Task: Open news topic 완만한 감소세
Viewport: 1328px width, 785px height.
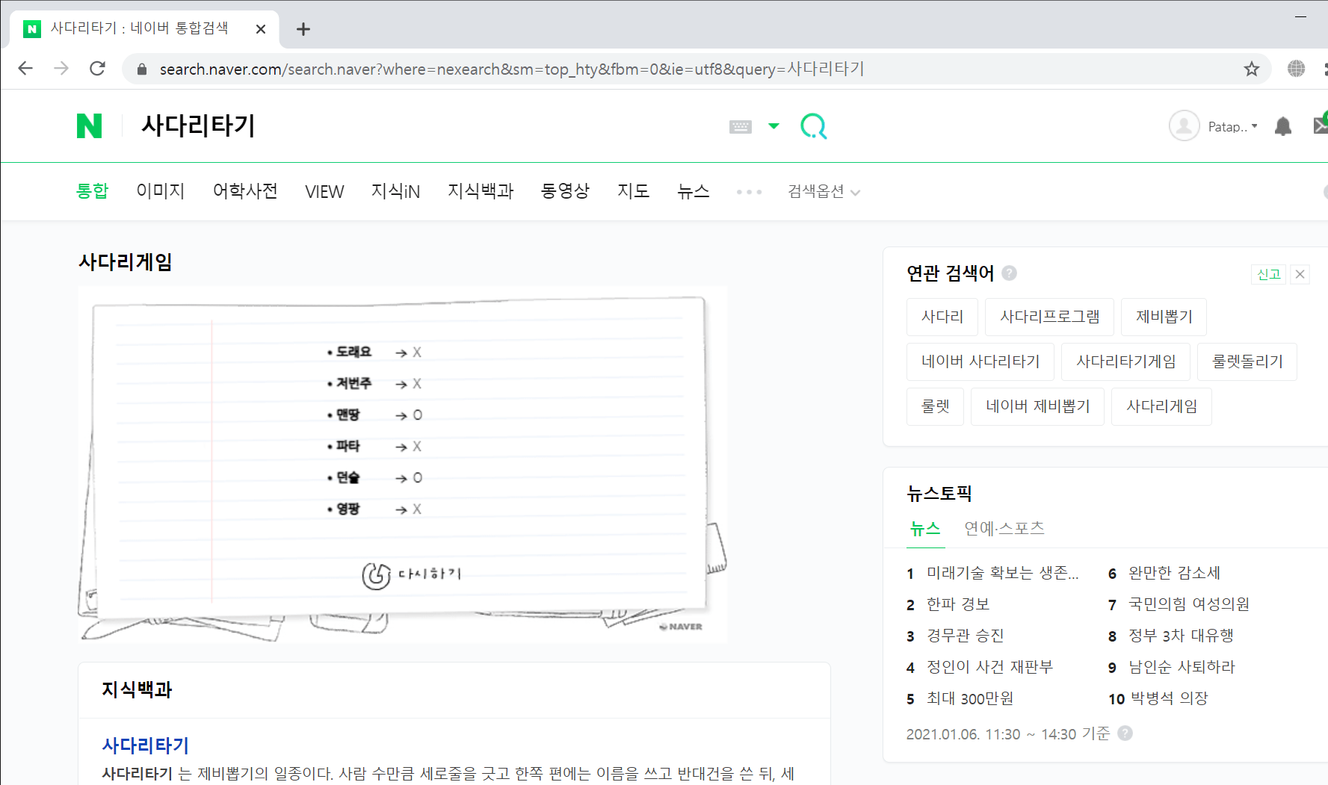Action: point(1174,573)
